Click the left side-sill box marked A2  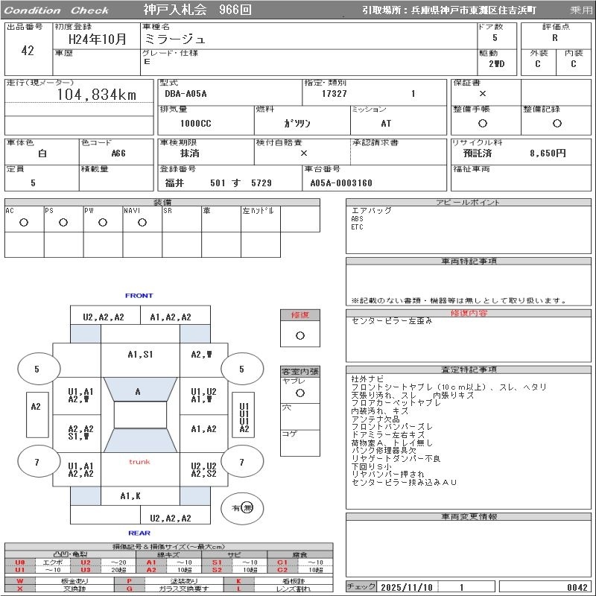pyautogui.click(x=37, y=415)
